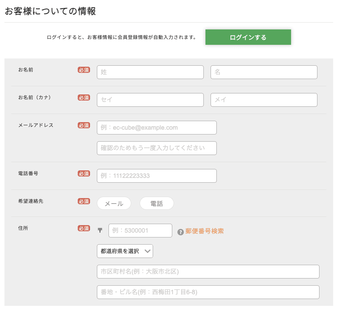Screen dimensions: 339x312
Task: Focus the 名 first name field
Action: pyautogui.click(x=264, y=72)
